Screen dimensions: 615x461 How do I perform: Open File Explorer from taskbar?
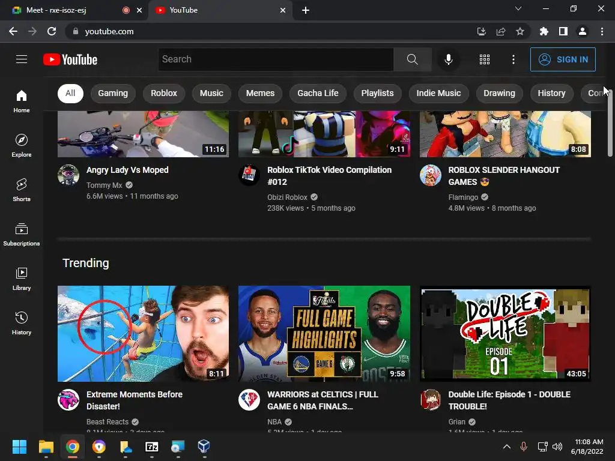point(46,447)
